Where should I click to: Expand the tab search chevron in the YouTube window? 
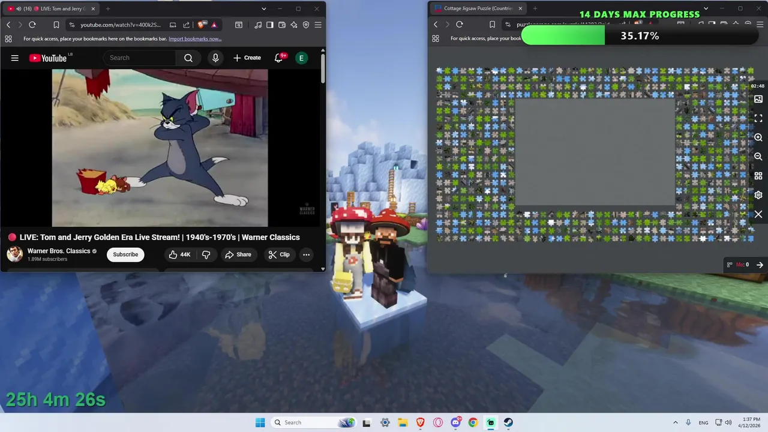pos(263,8)
